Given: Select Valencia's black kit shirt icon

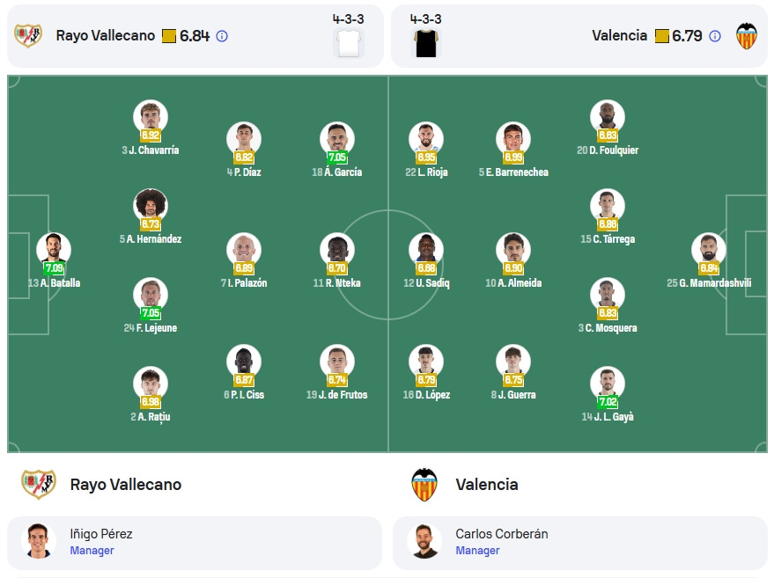Looking at the screenshot, I should [425, 43].
